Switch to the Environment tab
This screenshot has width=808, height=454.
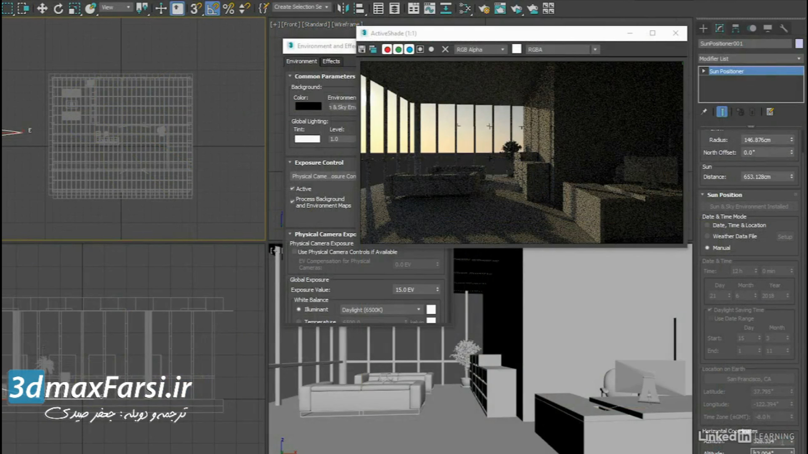(301, 61)
